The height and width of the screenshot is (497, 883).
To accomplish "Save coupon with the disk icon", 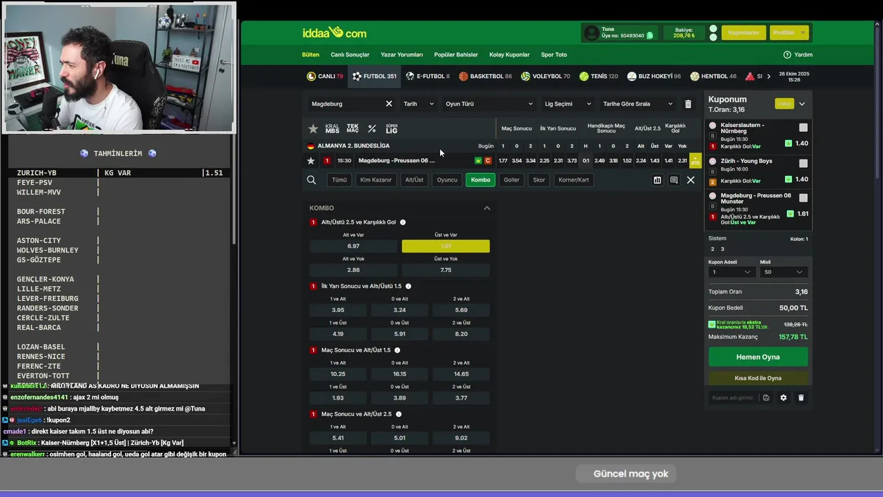I will click(x=766, y=398).
